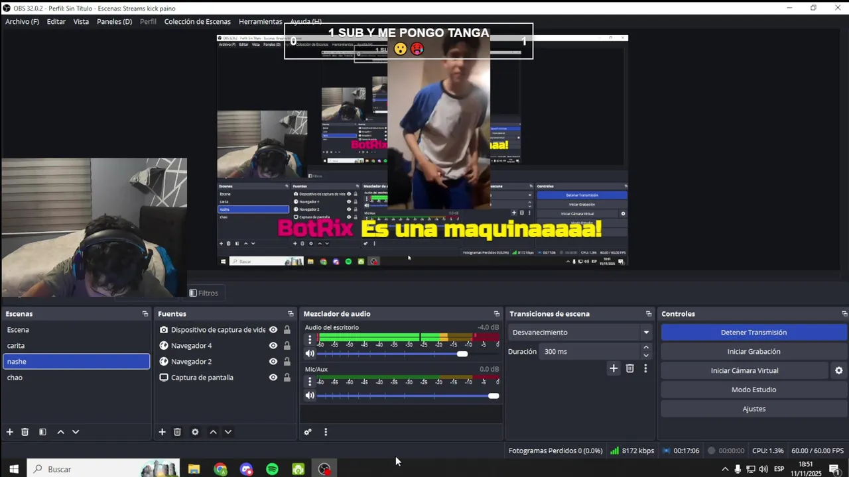Viewport: 849px width, 477px height.
Task: Open File Explorer from the taskbar
Action: [194, 469]
